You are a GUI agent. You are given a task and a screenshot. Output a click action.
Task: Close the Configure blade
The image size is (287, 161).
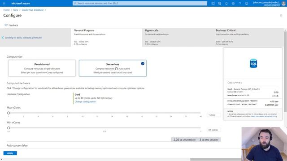click(281, 16)
